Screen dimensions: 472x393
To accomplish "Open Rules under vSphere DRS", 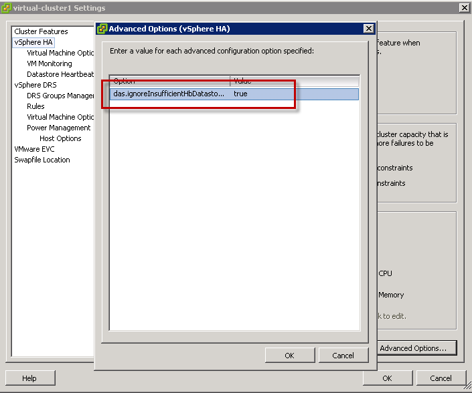I will click(x=35, y=106).
